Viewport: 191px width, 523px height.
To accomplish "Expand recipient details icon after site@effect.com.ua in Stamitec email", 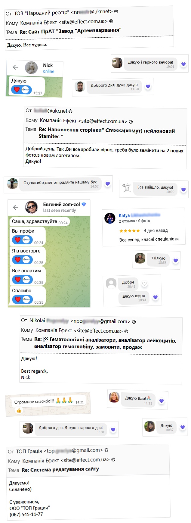I will coord(131,121).
